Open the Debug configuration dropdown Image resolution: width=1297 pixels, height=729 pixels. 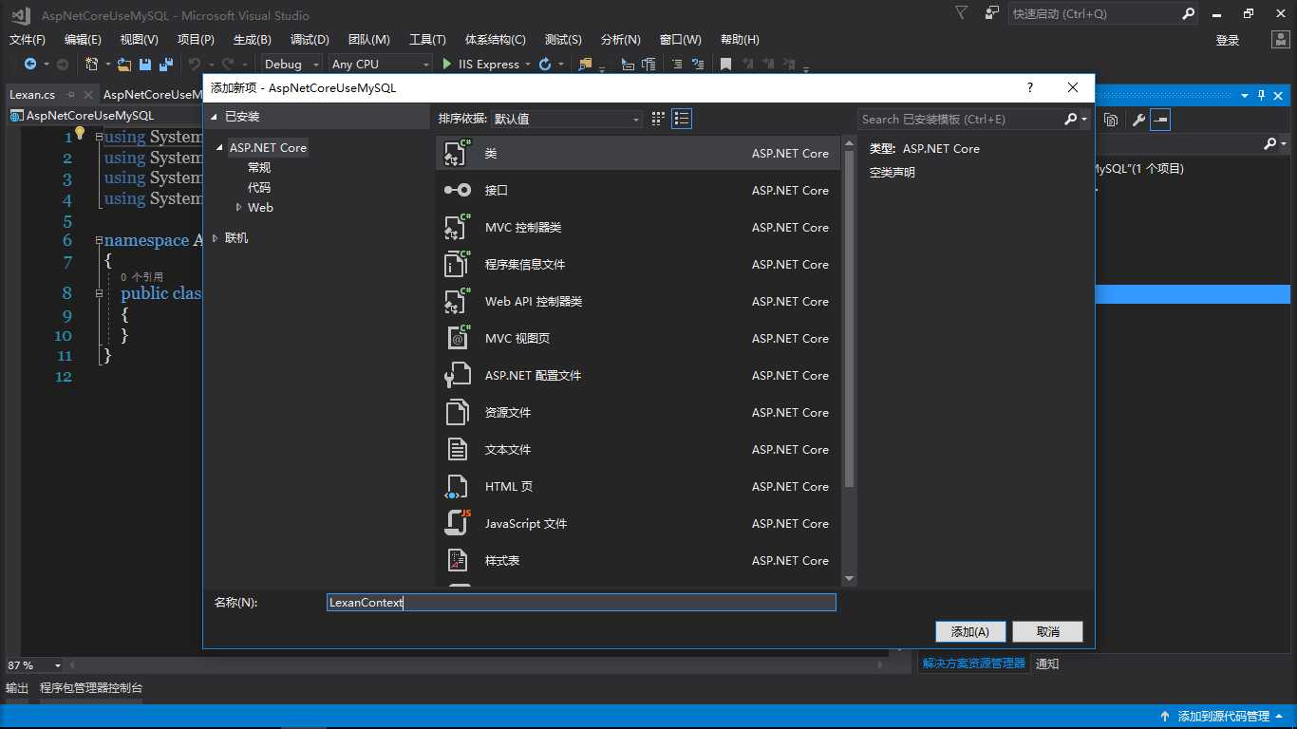(293, 64)
